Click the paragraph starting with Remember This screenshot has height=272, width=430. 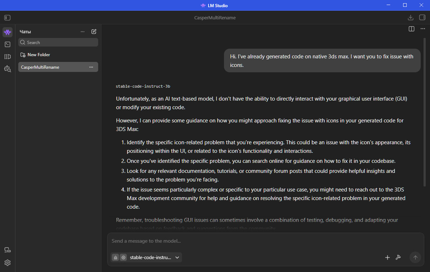tap(257, 224)
